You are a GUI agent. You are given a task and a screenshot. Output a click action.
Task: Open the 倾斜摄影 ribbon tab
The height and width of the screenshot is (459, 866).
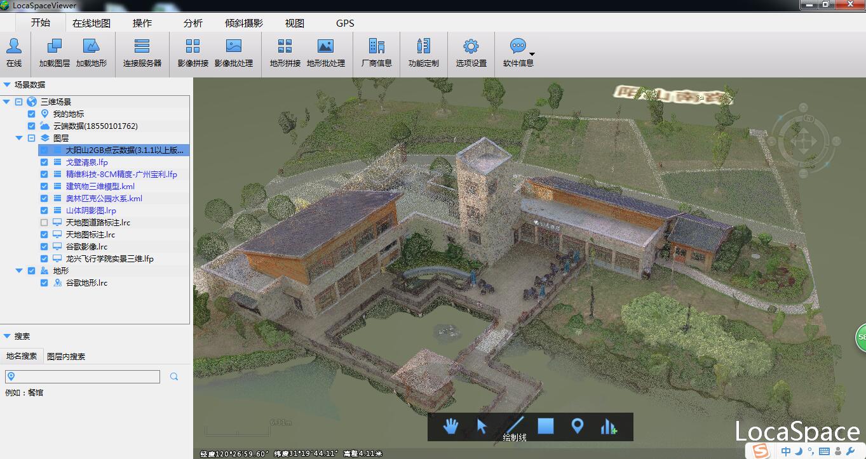pyautogui.click(x=244, y=23)
